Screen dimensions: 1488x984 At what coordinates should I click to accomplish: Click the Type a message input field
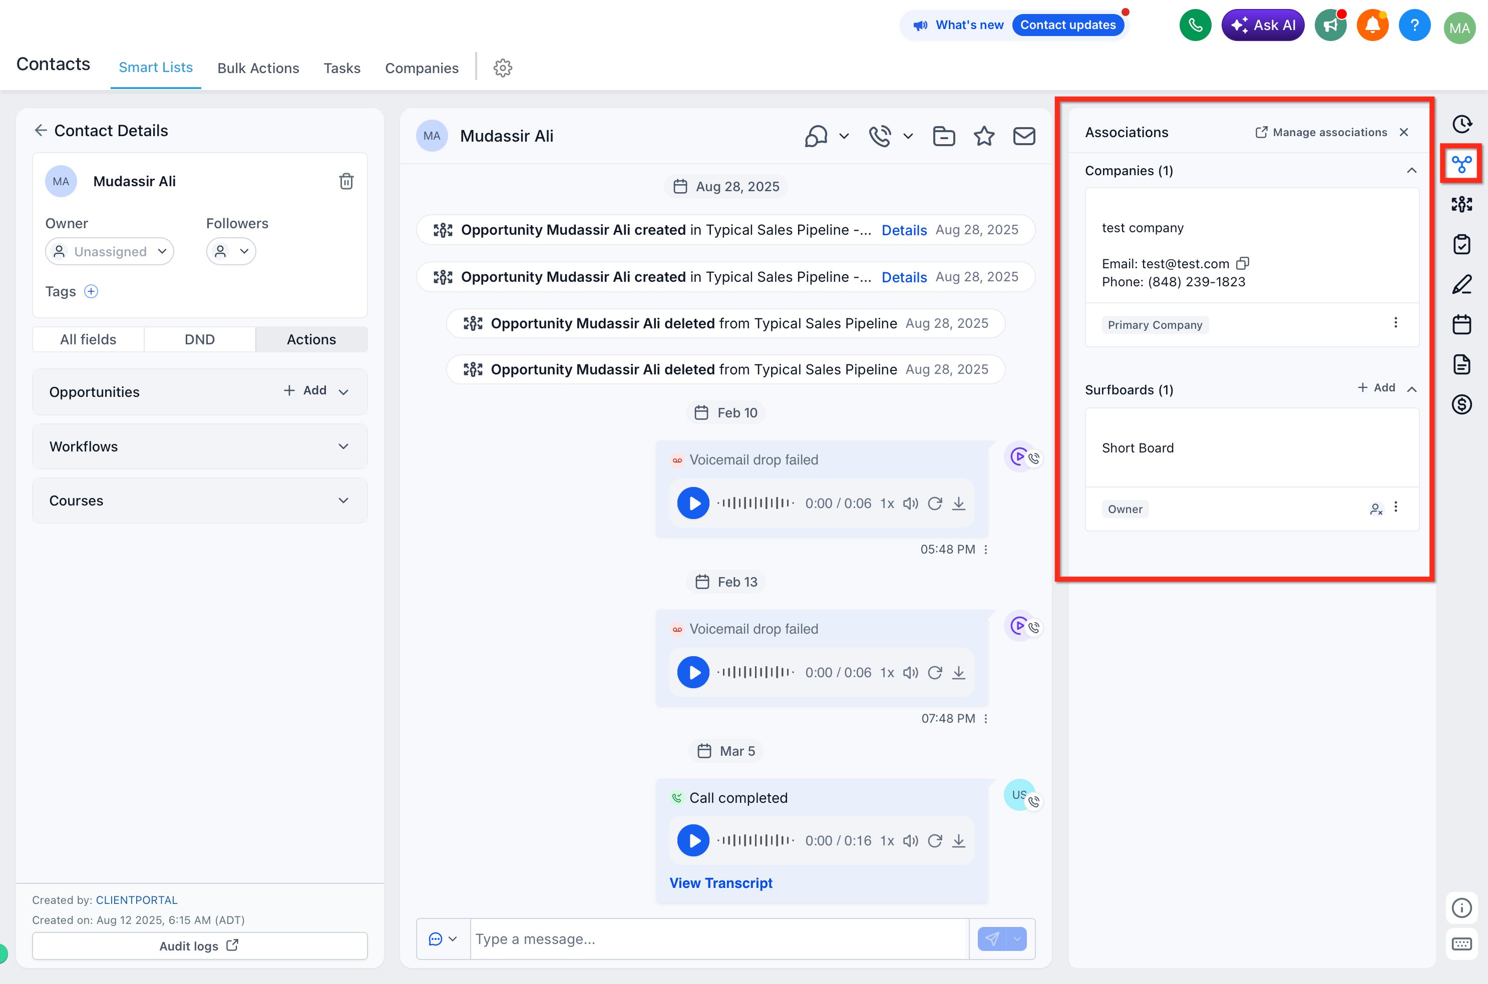coord(718,939)
